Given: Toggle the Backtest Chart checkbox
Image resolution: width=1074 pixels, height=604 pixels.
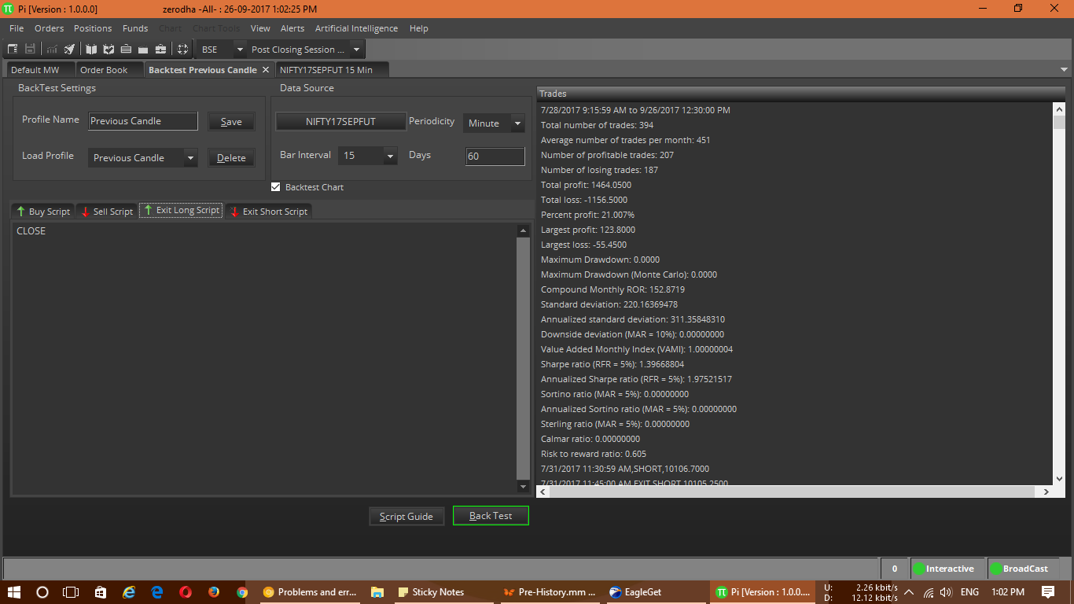Looking at the screenshot, I should point(275,187).
